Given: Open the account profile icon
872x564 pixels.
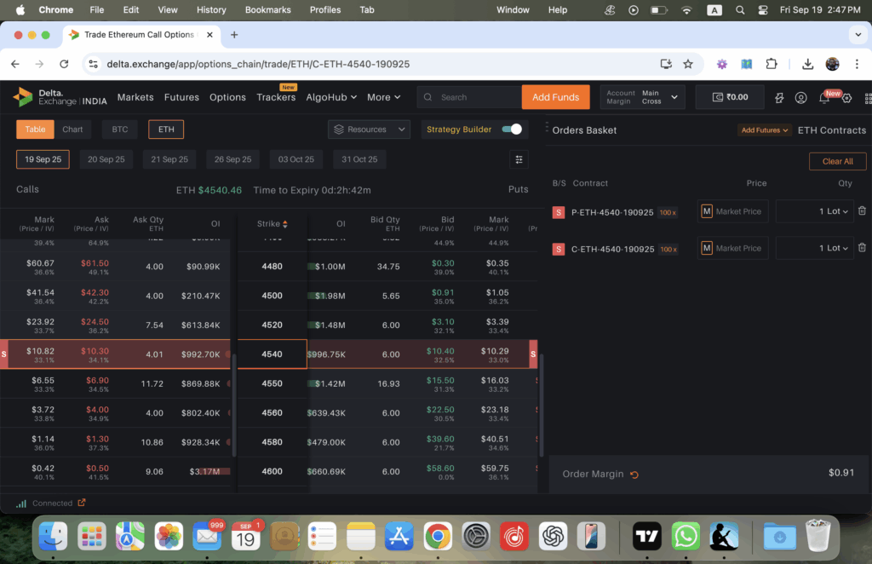Looking at the screenshot, I should pyautogui.click(x=800, y=98).
